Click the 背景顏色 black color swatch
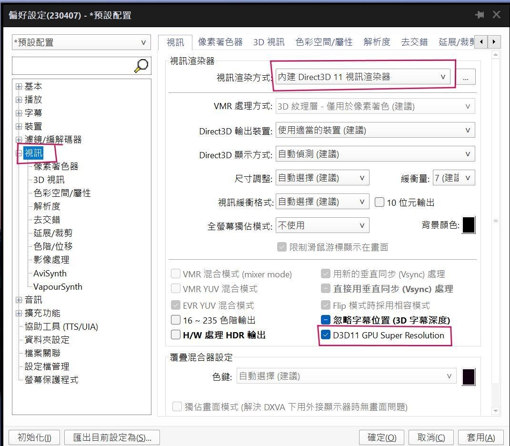510x446 pixels. (469, 225)
